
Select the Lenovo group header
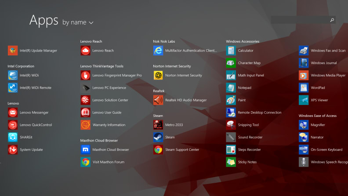coord(13,103)
